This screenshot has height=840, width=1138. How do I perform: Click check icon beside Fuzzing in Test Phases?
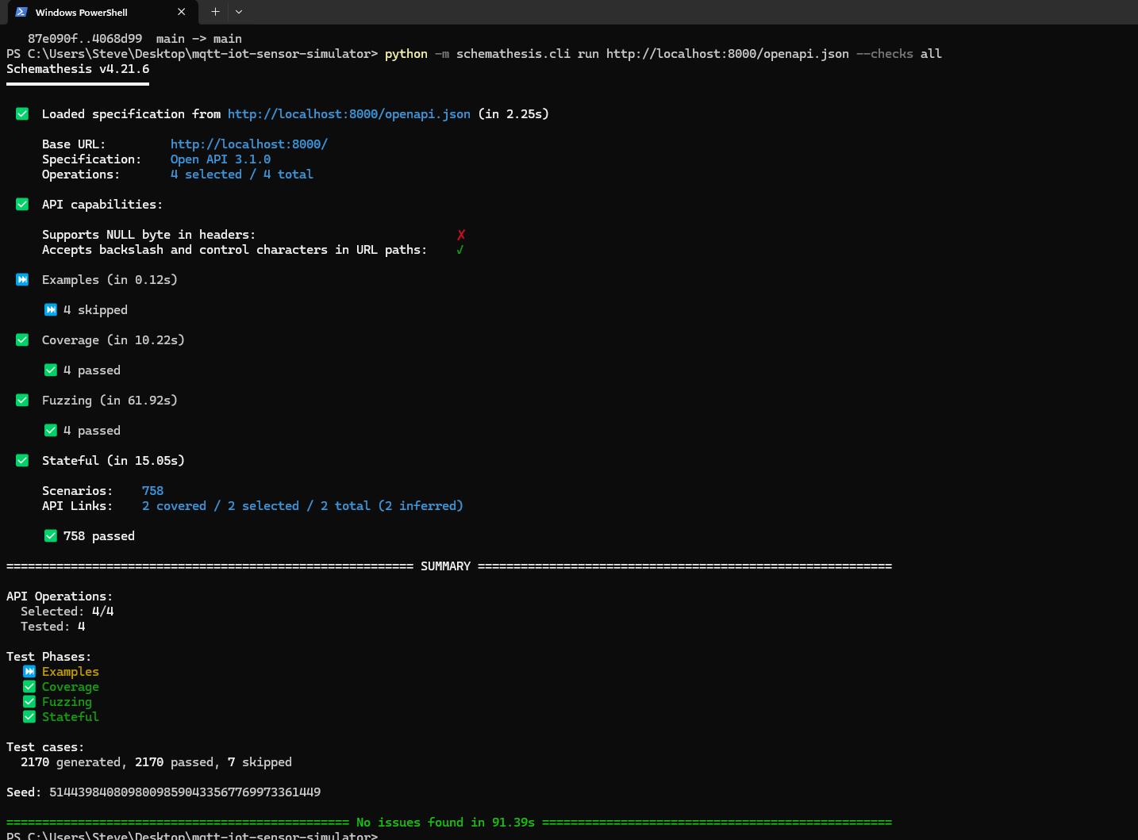coord(29,702)
